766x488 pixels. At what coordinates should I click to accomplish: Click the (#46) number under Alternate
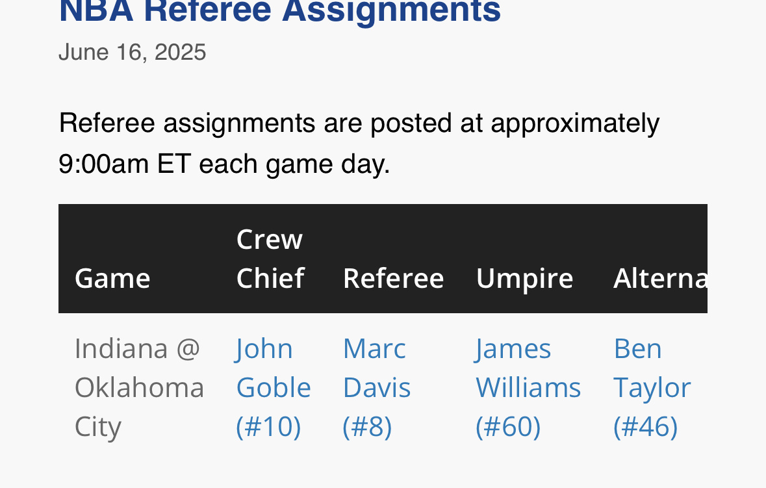tap(645, 426)
